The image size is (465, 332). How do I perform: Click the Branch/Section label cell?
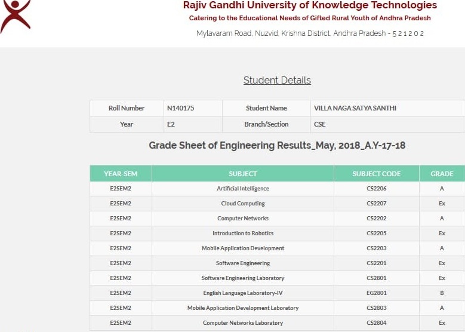[x=266, y=124]
